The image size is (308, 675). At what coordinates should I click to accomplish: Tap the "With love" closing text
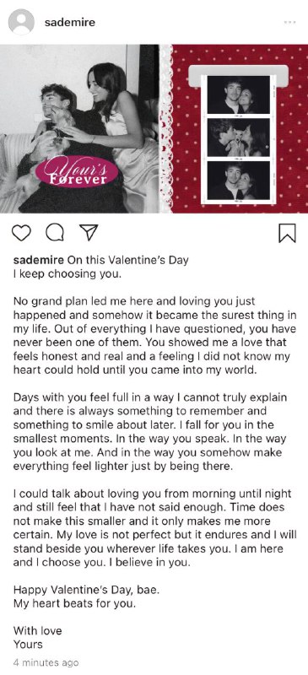(37, 630)
